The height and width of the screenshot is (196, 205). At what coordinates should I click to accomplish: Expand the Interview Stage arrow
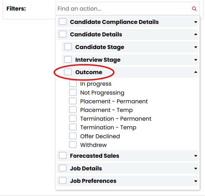195,60
